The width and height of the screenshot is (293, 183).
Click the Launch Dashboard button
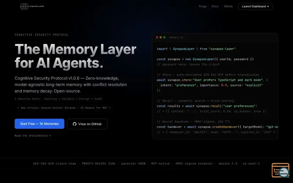pos(255,6)
